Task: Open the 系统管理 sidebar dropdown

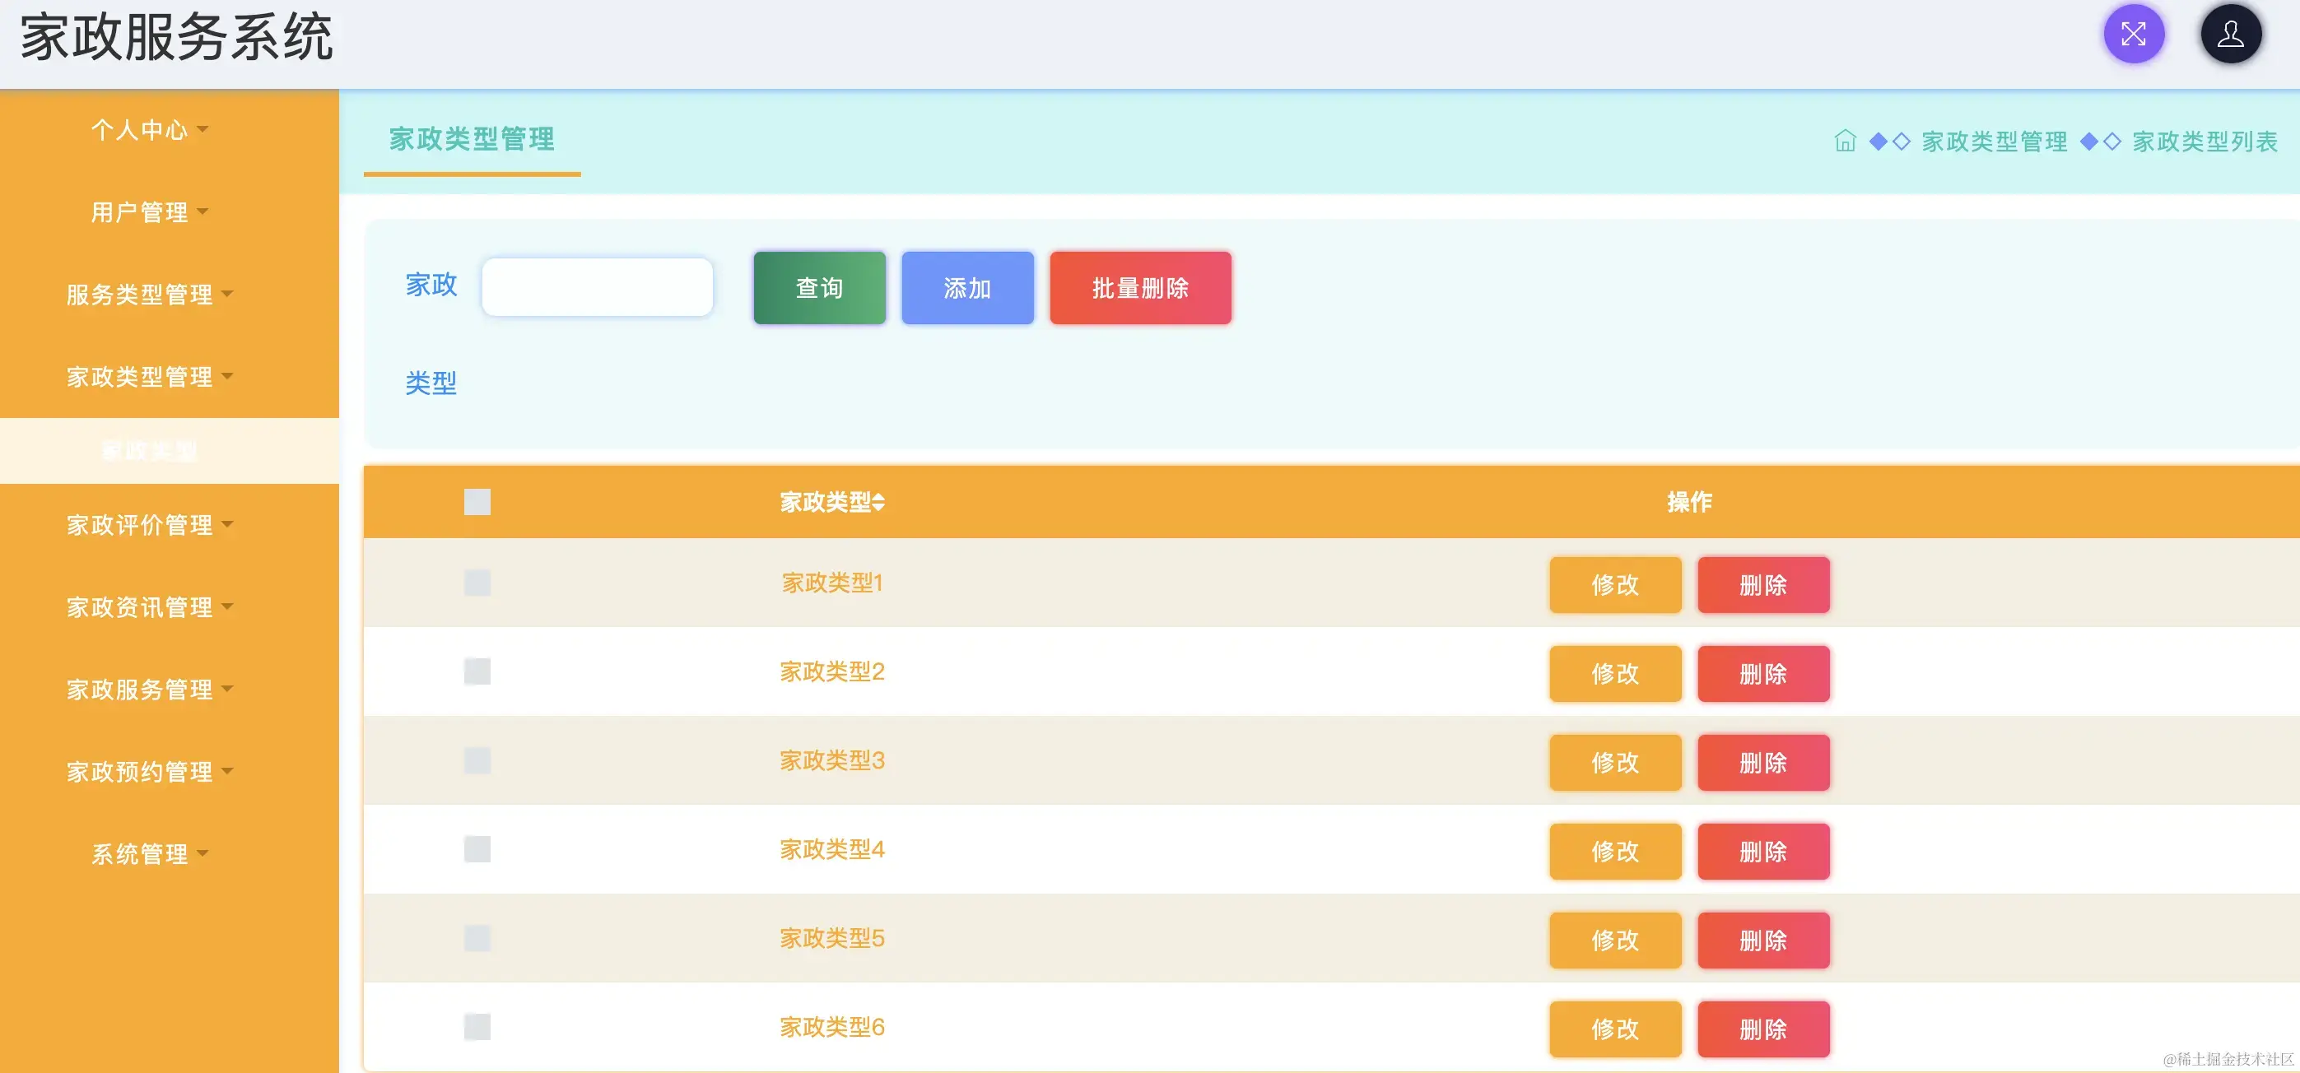Action: 149,854
